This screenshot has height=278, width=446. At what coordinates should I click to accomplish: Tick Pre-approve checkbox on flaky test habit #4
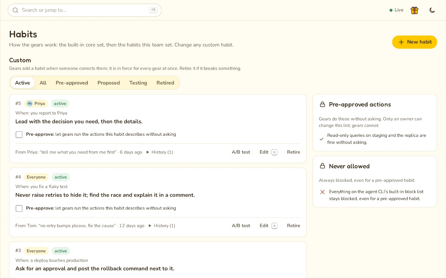(19, 208)
